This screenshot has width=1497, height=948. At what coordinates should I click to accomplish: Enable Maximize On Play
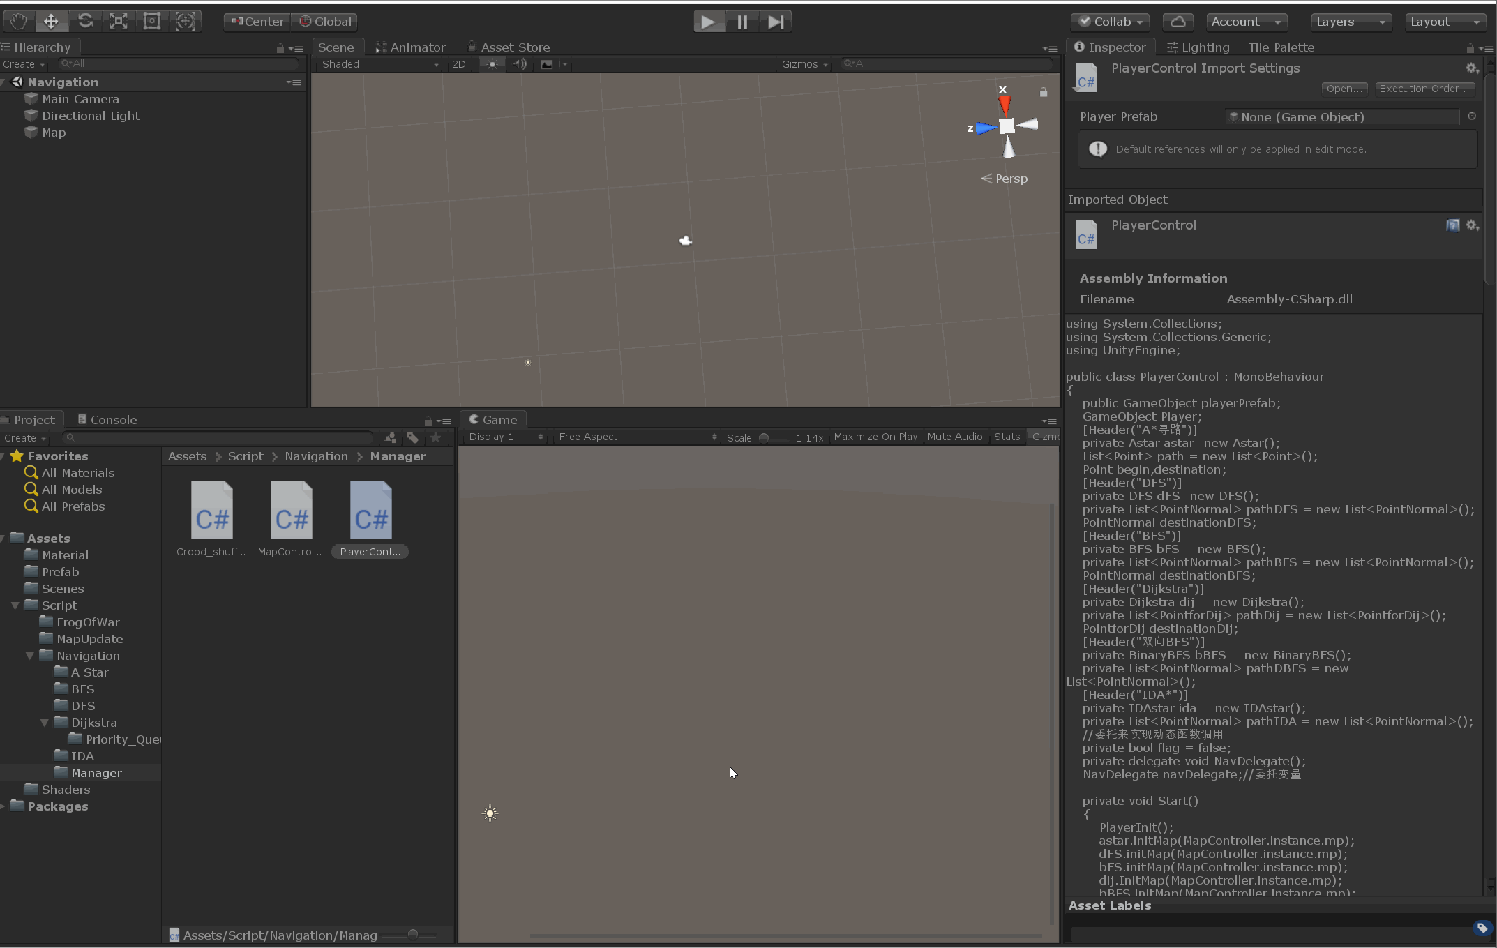tap(875, 437)
